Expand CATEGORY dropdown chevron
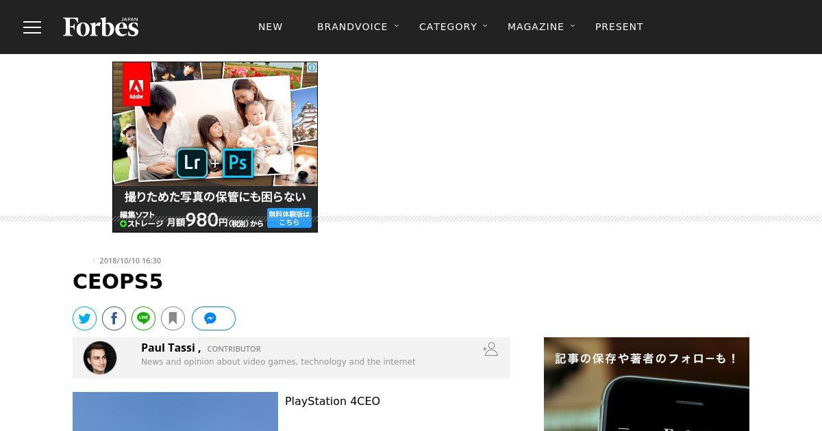 pos(485,26)
